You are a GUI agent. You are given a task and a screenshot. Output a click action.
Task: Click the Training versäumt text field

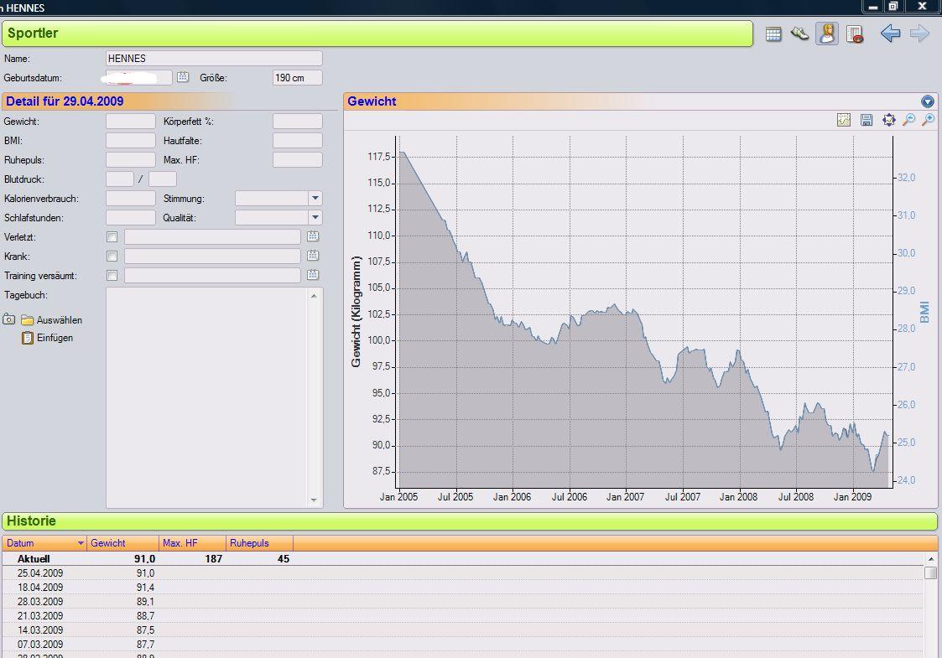pyautogui.click(x=212, y=275)
